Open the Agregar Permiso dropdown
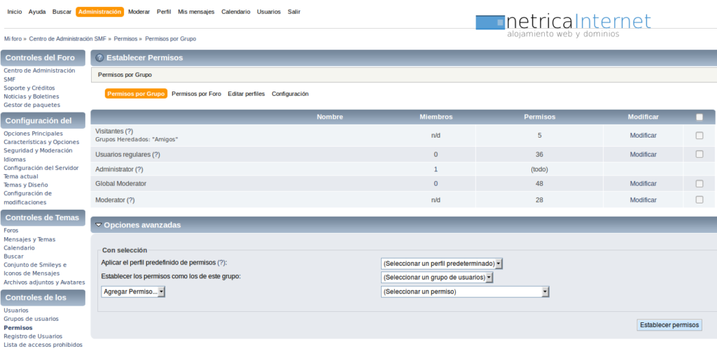This screenshot has height=351, width=717. 133,292
